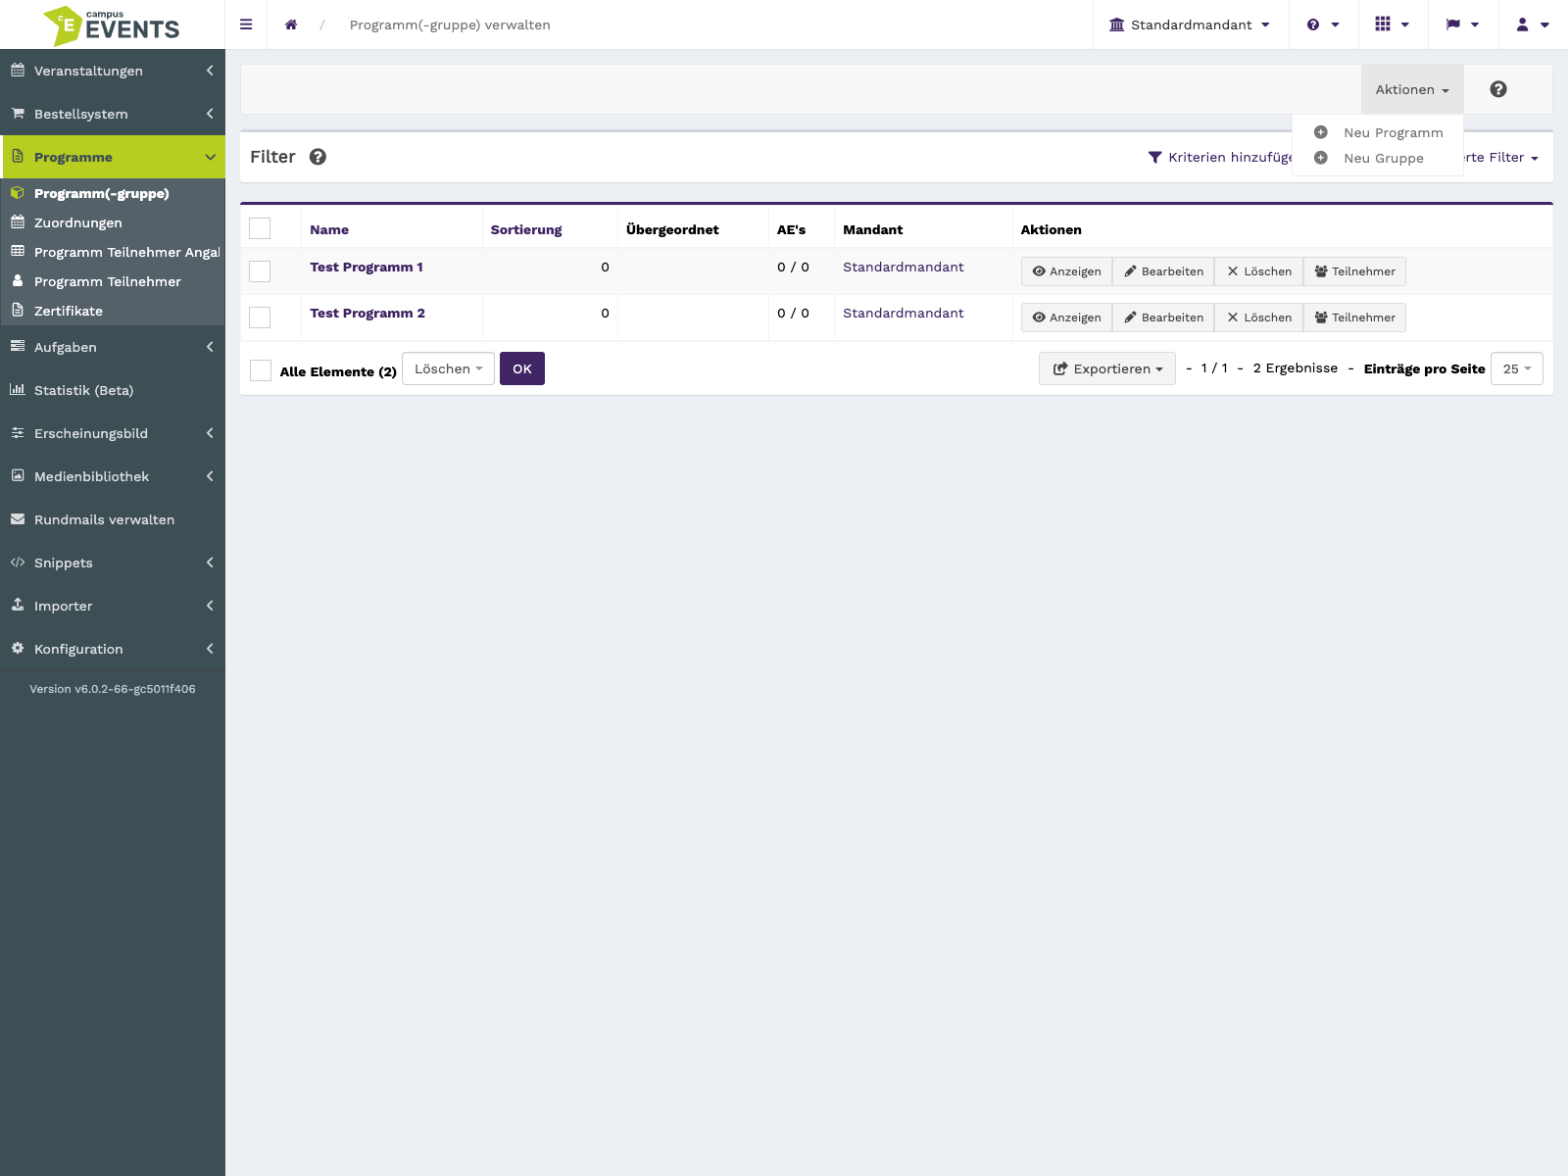Open the Exportieren dropdown
This screenshot has width=1568, height=1176.
click(x=1107, y=368)
